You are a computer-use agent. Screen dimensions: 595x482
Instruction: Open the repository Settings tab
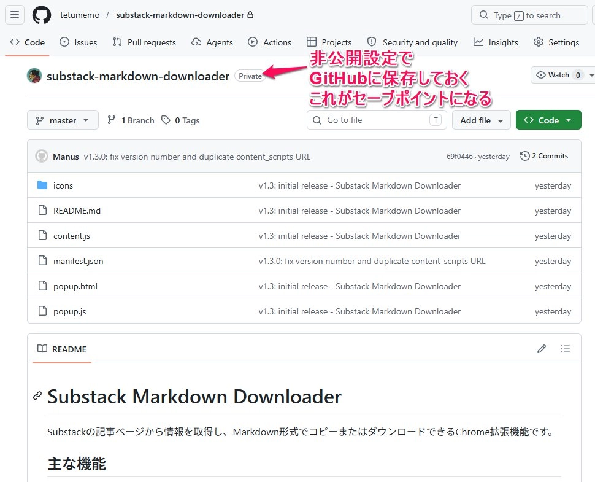tap(556, 42)
